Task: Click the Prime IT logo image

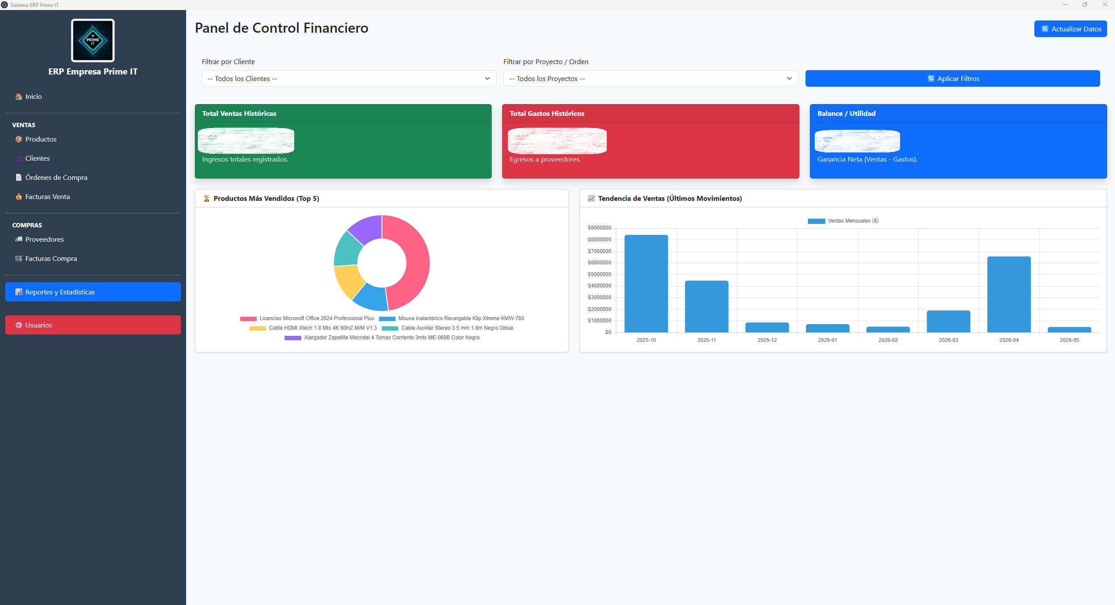Action: (x=93, y=41)
